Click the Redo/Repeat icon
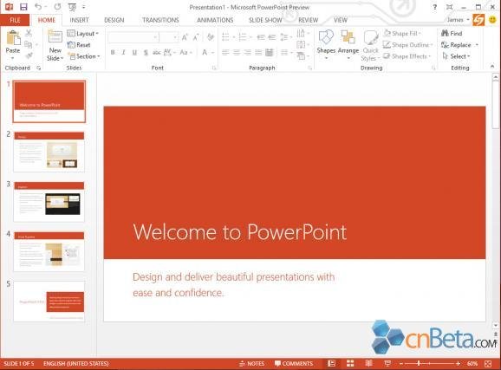 pos(57,7)
